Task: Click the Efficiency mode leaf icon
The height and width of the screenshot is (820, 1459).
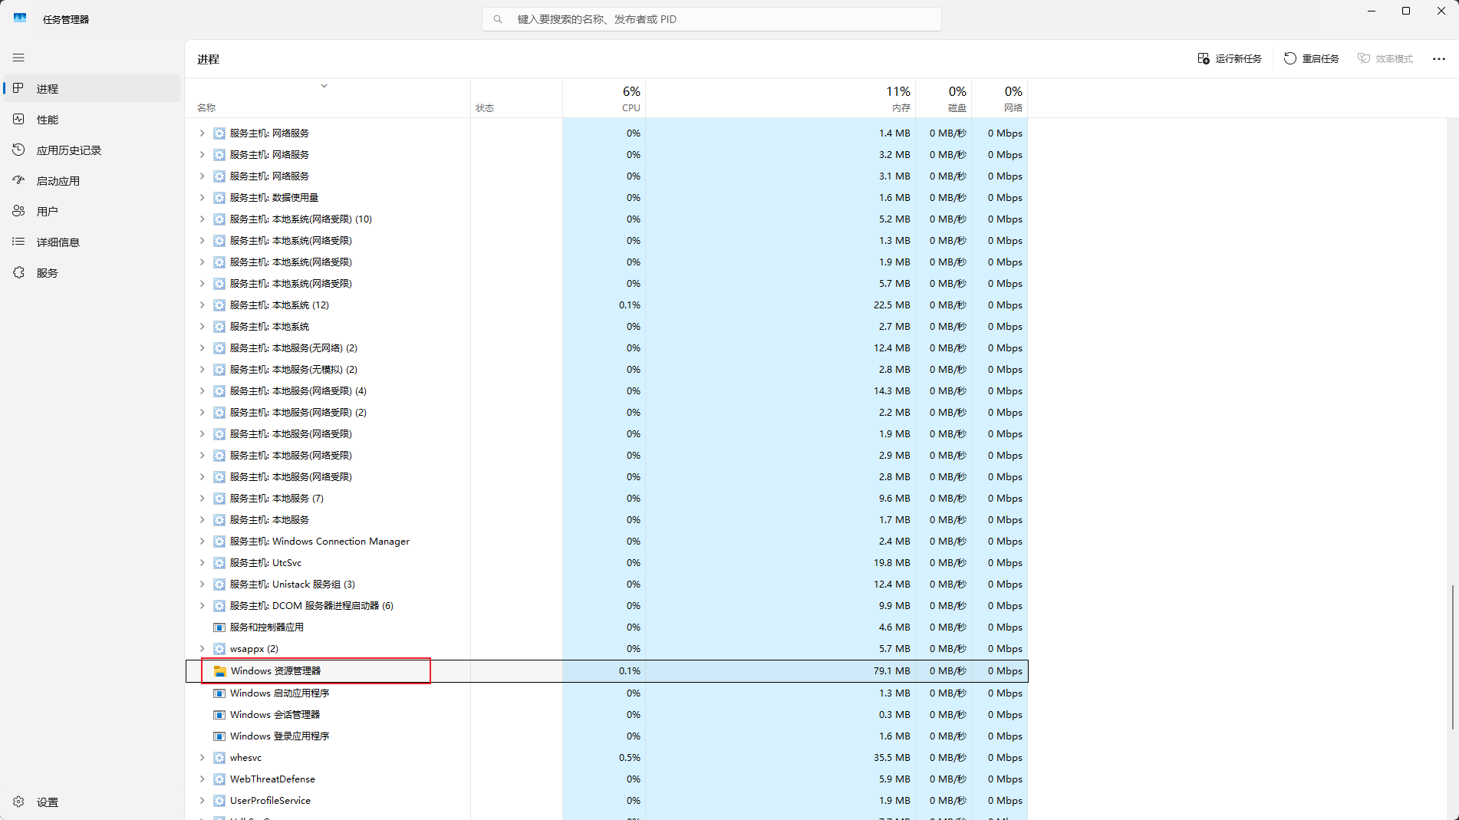Action: (1364, 58)
